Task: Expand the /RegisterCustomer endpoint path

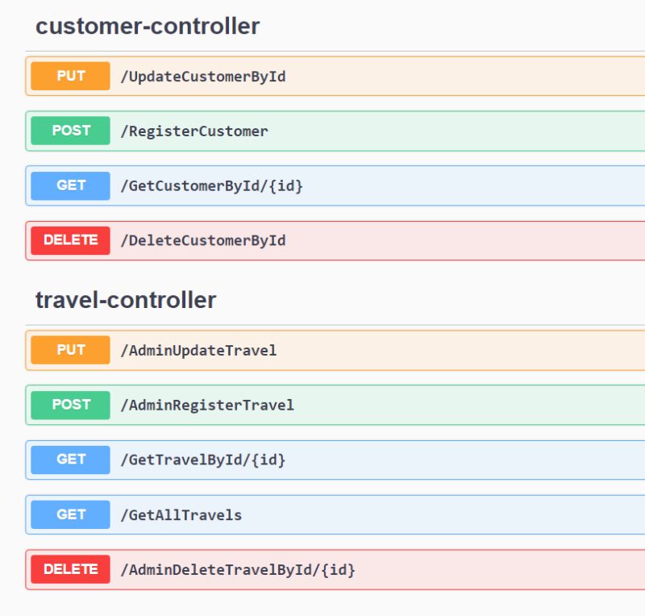Action: click(193, 131)
